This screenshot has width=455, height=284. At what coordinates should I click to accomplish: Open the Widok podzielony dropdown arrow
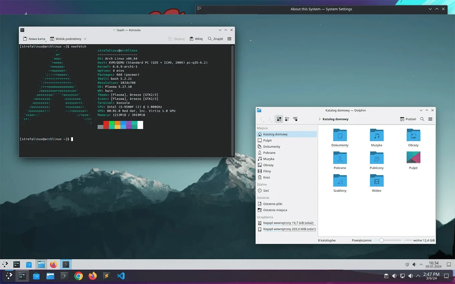[85, 38]
